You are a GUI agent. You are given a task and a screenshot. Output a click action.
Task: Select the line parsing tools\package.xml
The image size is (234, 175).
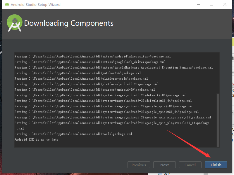[73, 134]
